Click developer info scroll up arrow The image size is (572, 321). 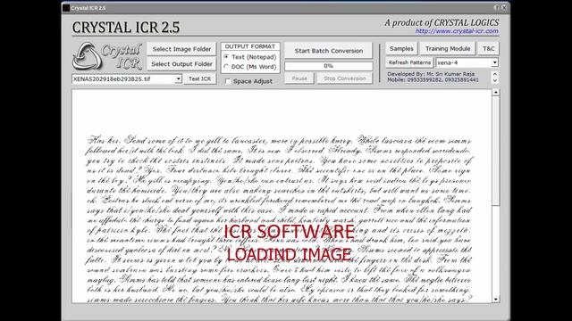pos(495,74)
